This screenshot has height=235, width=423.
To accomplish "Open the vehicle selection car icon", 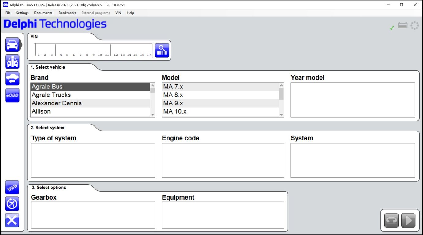I will click(x=12, y=45).
